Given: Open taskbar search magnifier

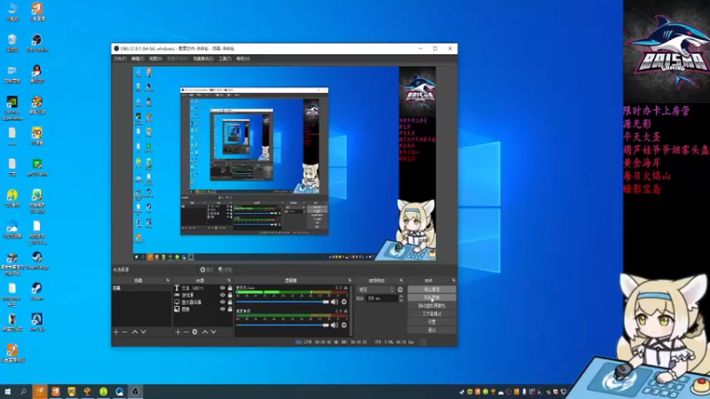Looking at the screenshot, I should tap(24, 391).
